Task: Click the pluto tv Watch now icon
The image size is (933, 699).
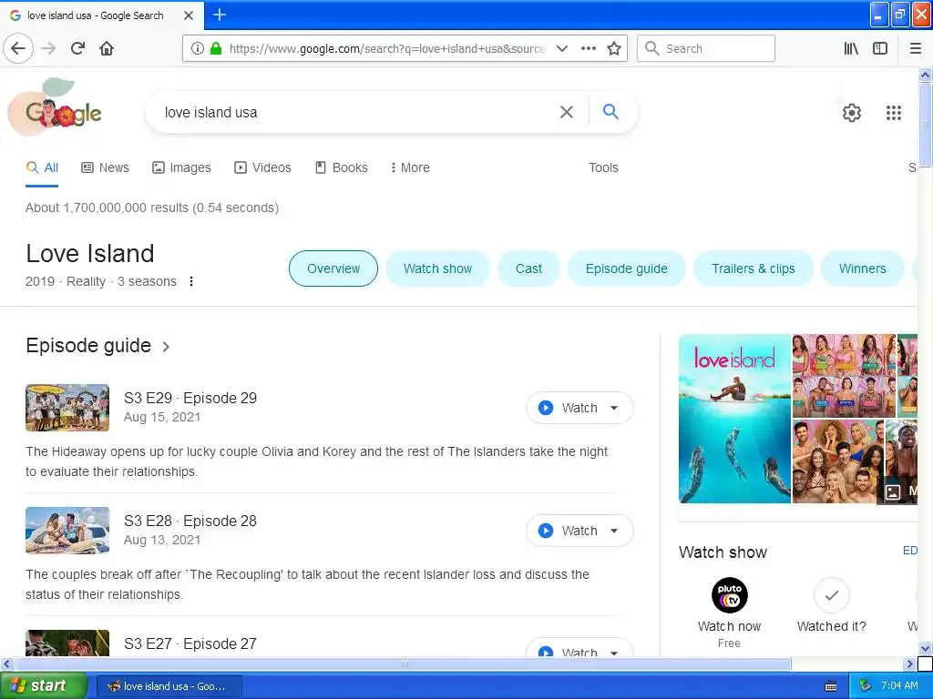Action: tap(730, 595)
